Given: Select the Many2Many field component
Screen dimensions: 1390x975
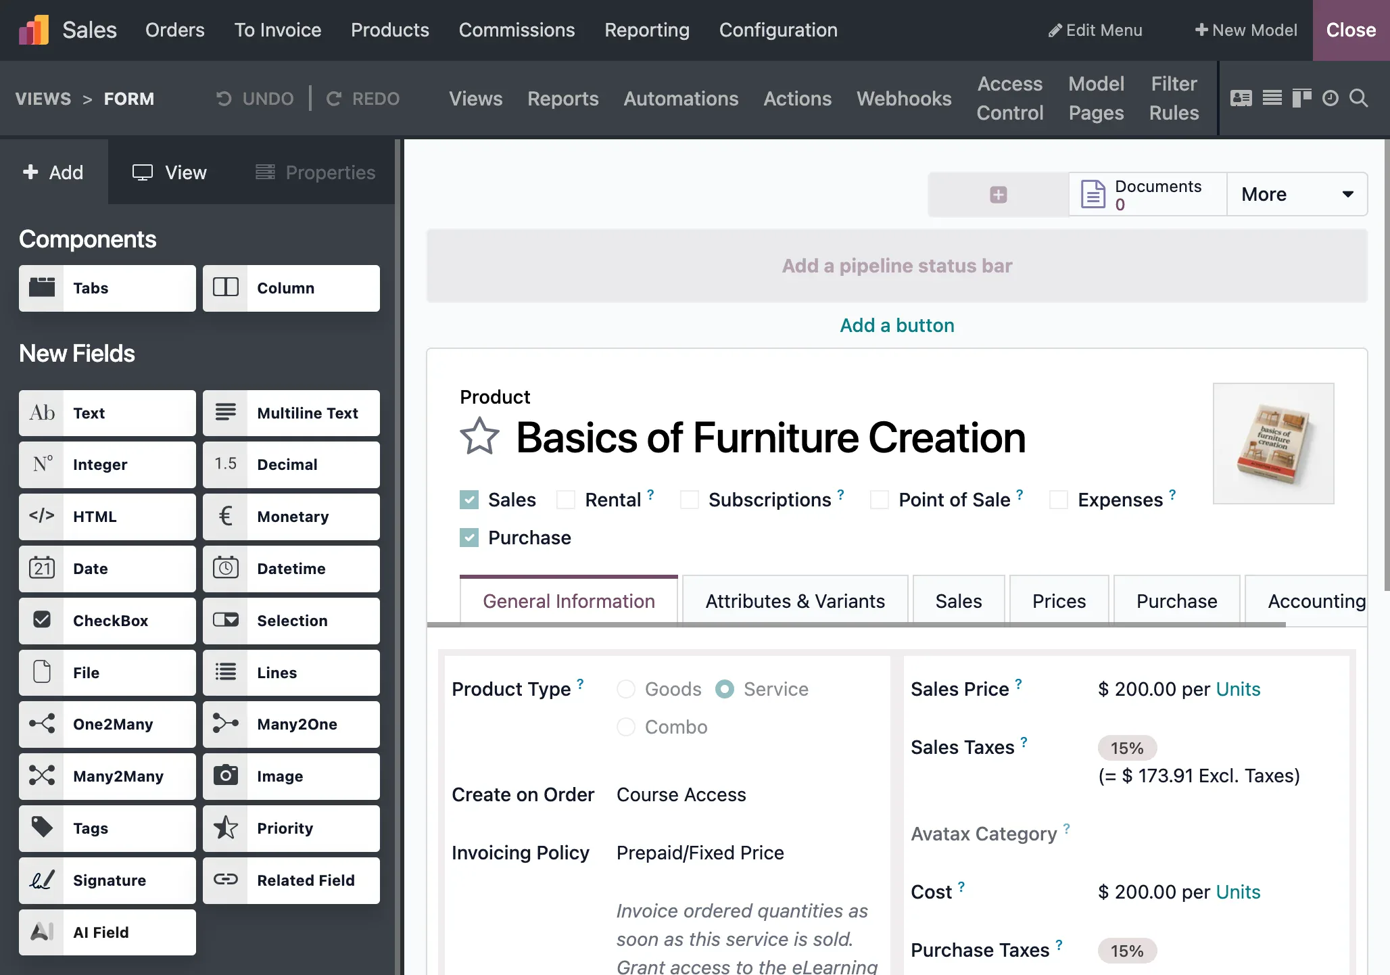Looking at the screenshot, I should click(107, 776).
